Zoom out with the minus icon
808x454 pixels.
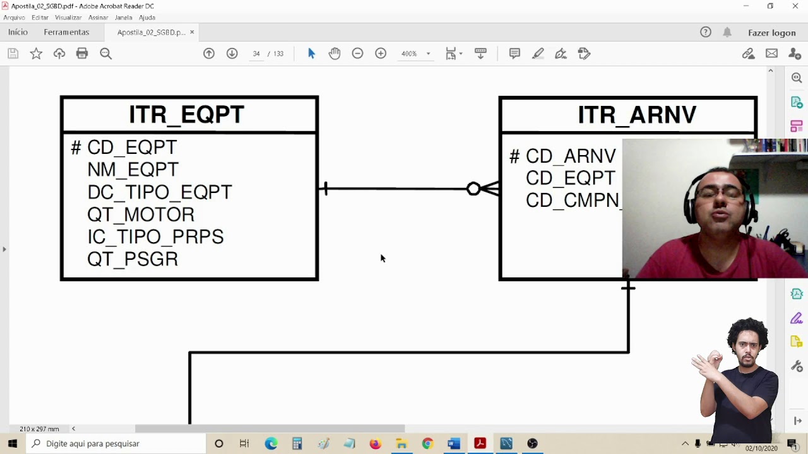tap(357, 54)
